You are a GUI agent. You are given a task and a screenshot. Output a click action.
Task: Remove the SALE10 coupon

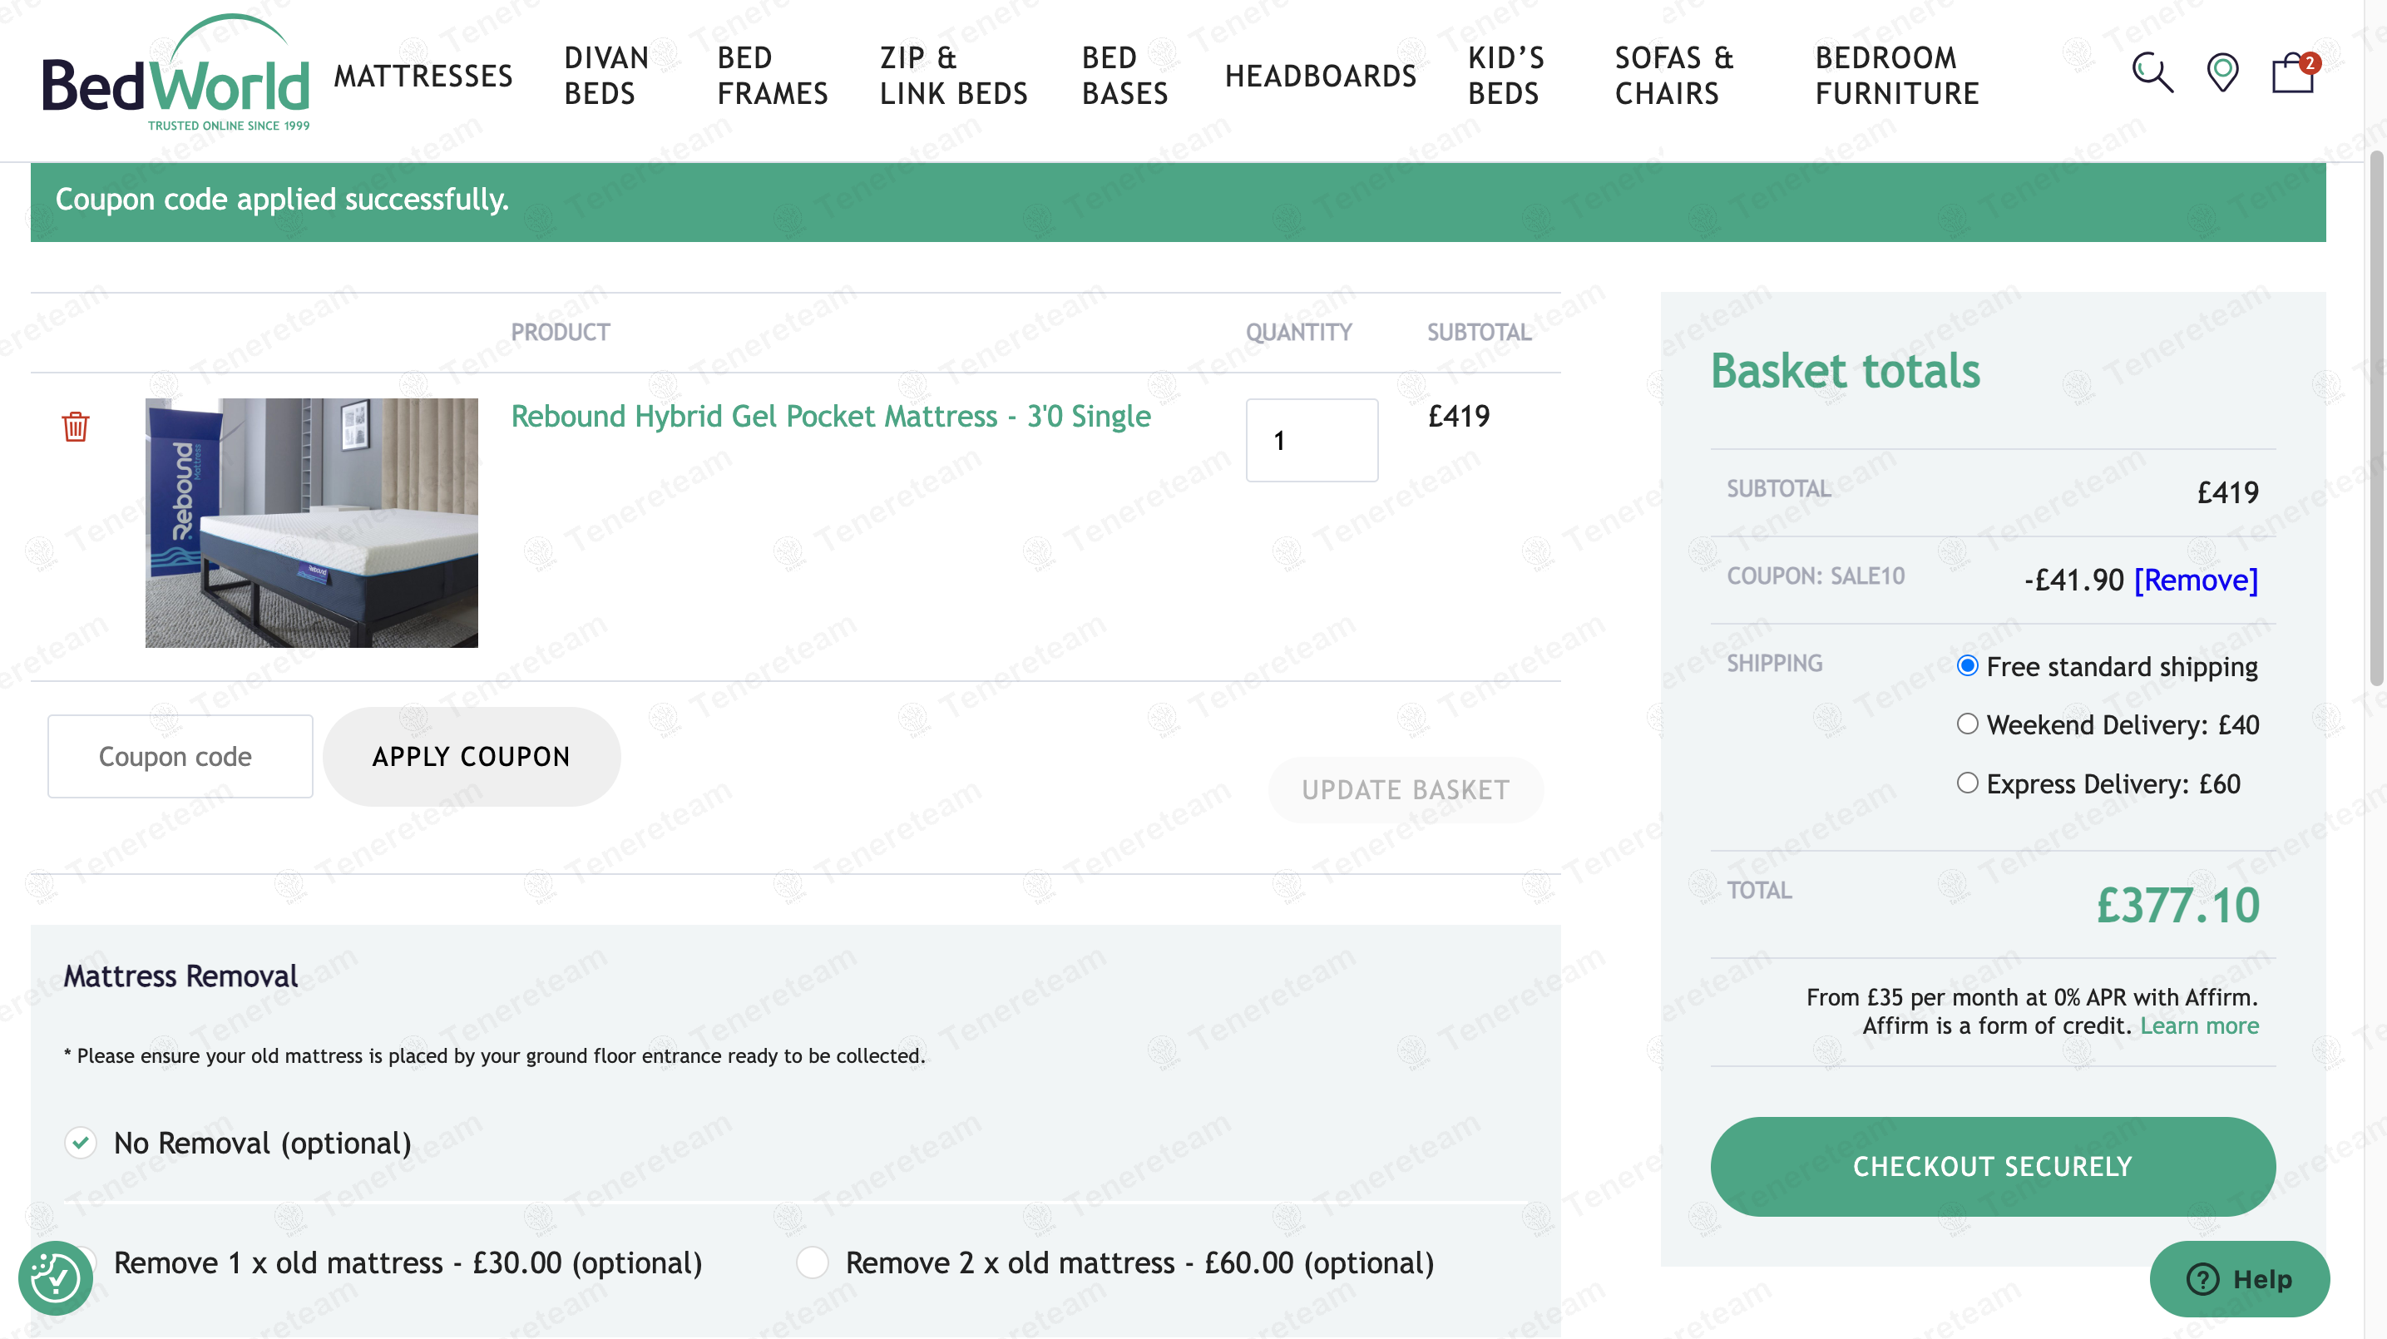[x=2195, y=580]
